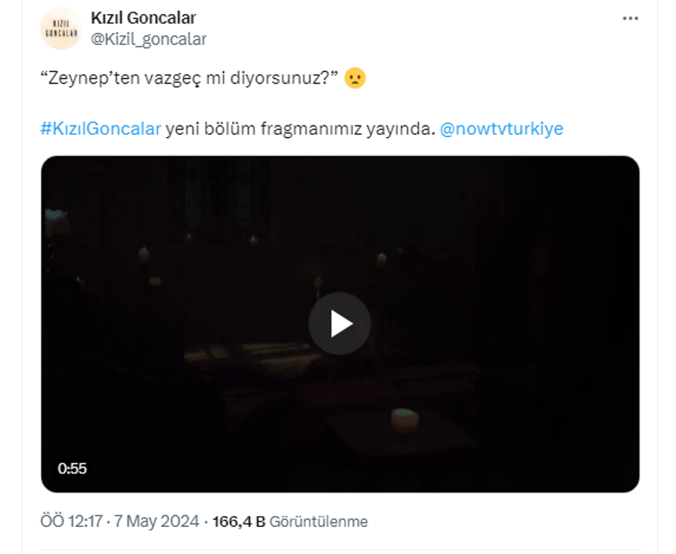
Task: Open the #KızılGoncalar hashtag
Action: point(101,129)
